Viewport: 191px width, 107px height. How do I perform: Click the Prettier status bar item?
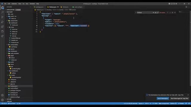[x=181, y=103]
